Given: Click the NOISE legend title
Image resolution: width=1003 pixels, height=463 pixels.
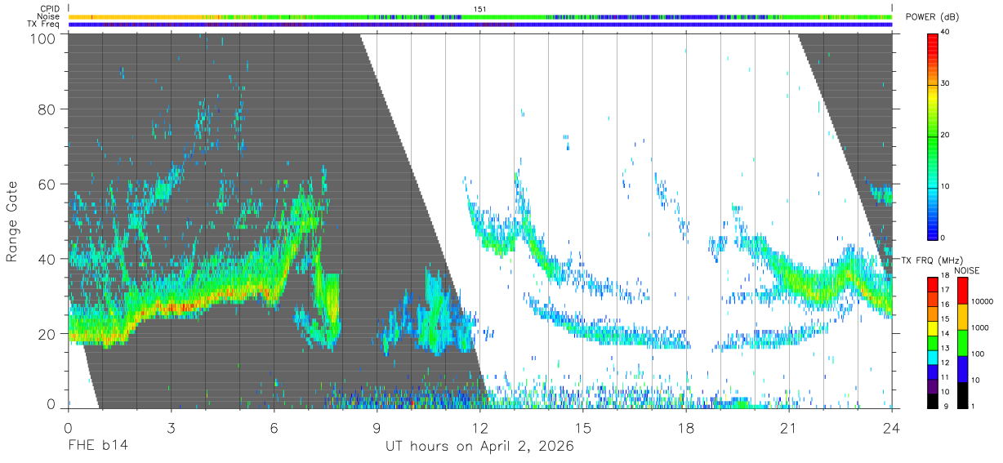Looking at the screenshot, I should pyautogui.click(x=968, y=270).
